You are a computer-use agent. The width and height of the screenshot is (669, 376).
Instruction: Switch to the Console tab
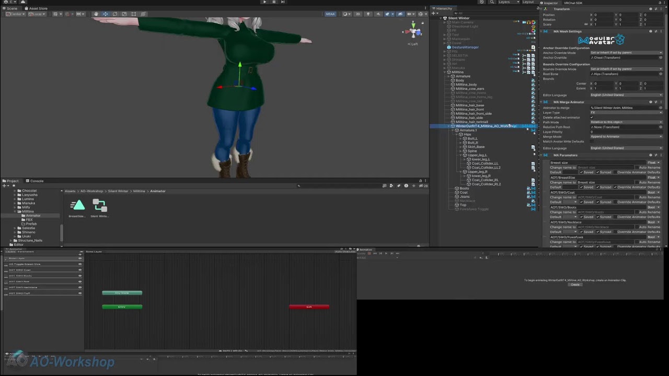tap(35, 181)
